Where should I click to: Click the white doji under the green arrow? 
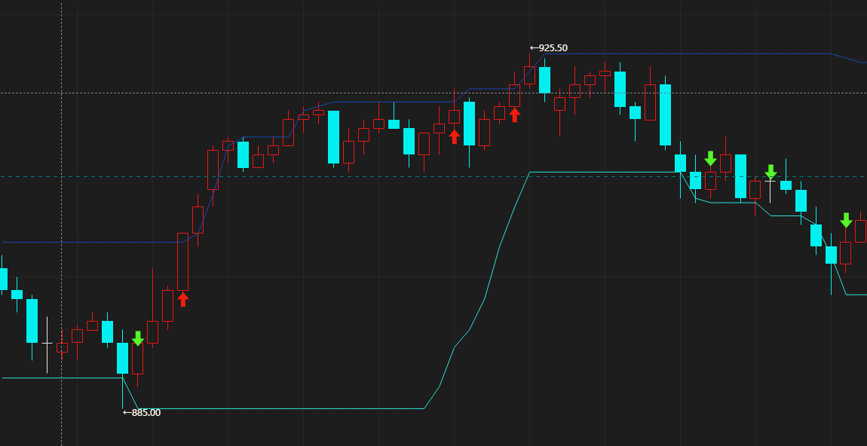(770, 182)
